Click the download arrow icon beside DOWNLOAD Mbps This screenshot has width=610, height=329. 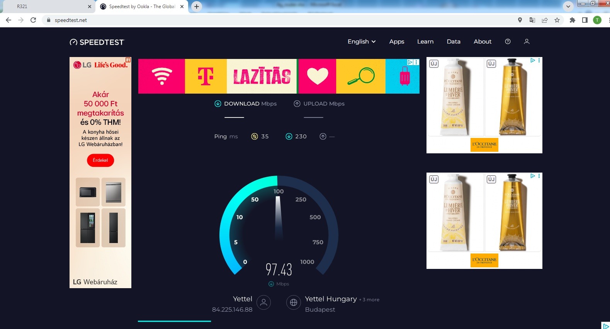pyautogui.click(x=218, y=104)
